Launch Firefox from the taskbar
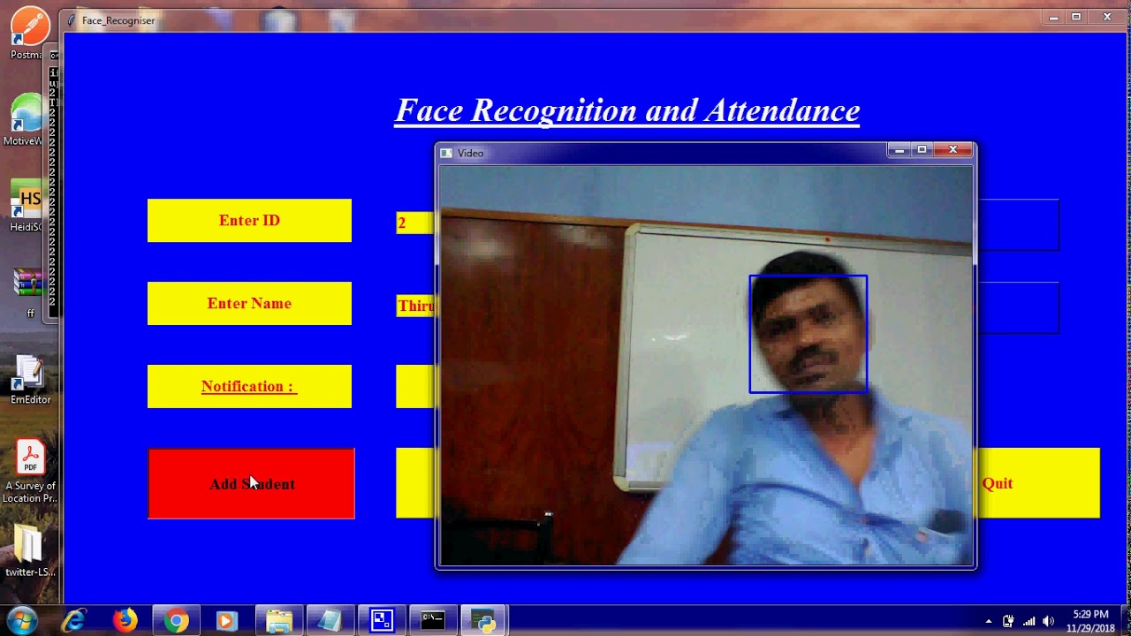The width and height of the screenshot is (1131, 636). click(125, 621)
